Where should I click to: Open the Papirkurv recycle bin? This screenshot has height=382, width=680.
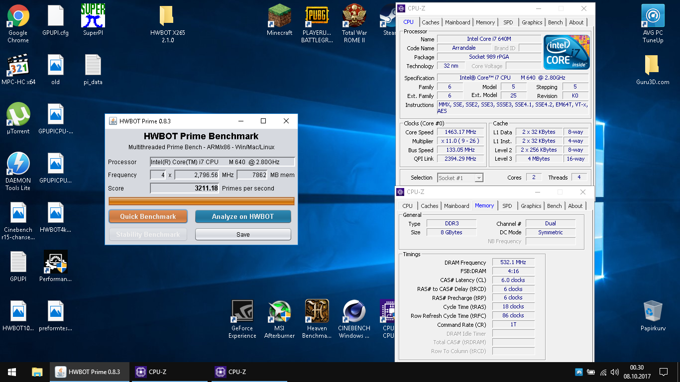coord(653,316)
